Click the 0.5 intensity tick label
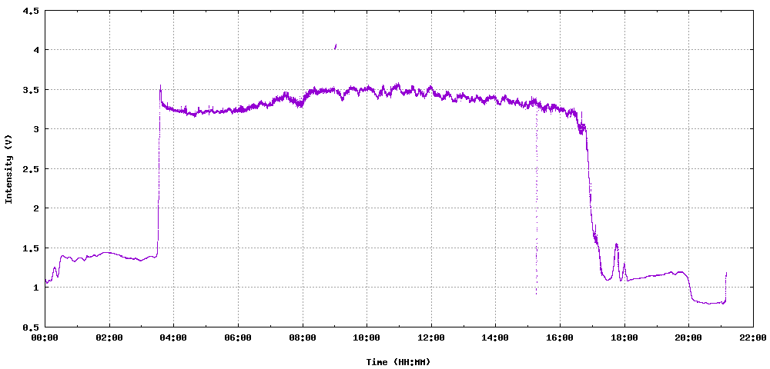 31,327
